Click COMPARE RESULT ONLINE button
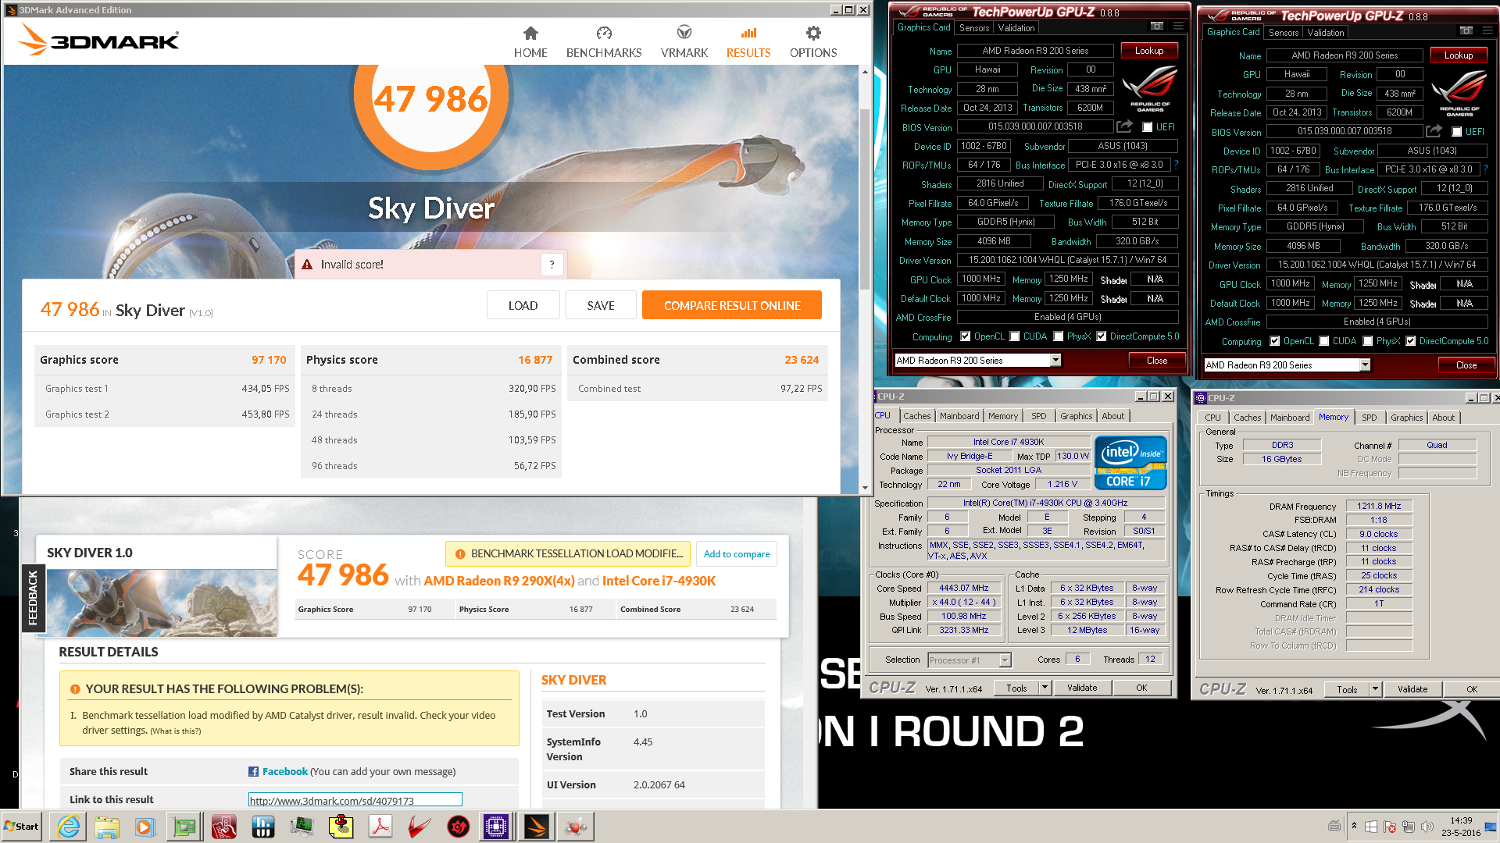This screenshot has width=1500, height=843. (x=732, y=305)
